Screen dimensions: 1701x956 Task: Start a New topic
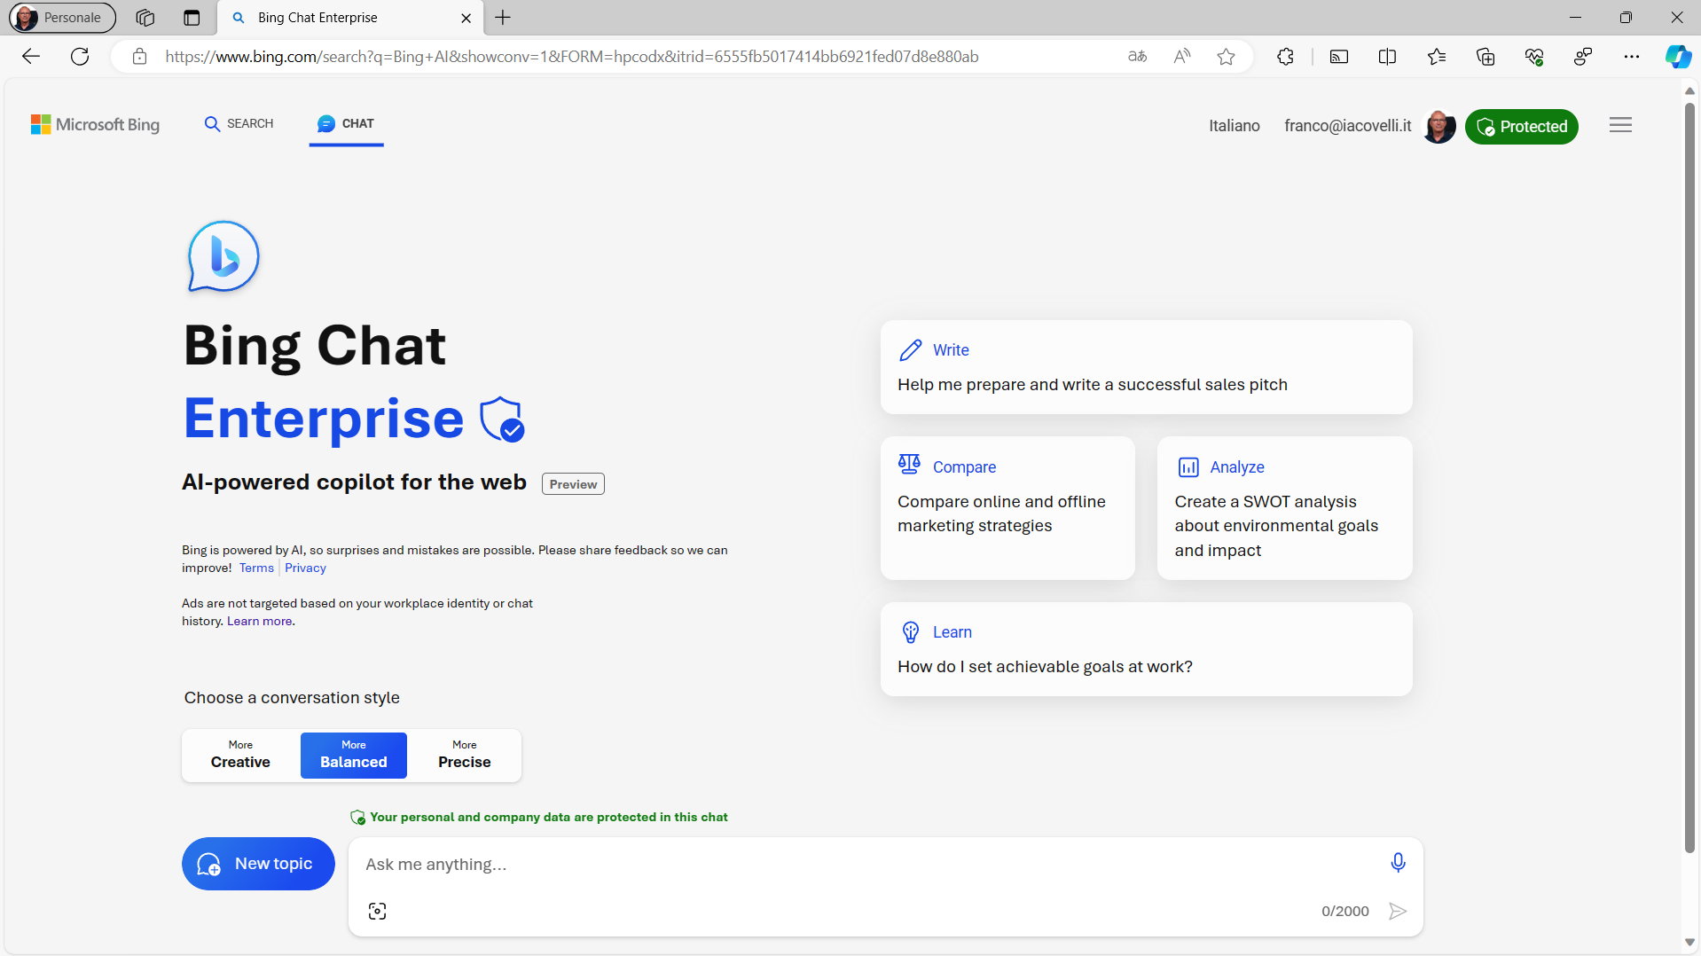tap(258, 864)
